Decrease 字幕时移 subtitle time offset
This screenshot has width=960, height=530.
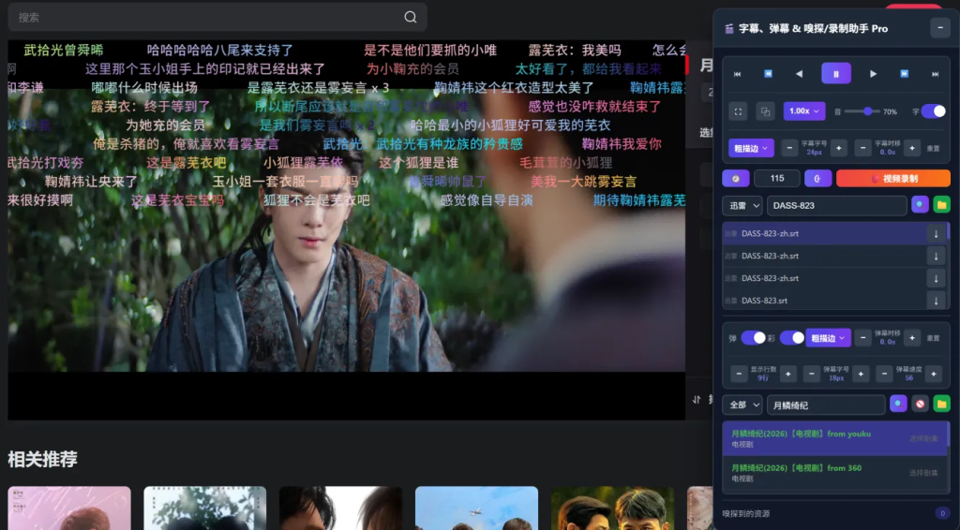pyautogui.click(x=863, y=148)
